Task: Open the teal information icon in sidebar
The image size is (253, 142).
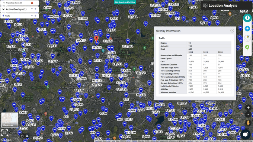Action: point(247,18)
